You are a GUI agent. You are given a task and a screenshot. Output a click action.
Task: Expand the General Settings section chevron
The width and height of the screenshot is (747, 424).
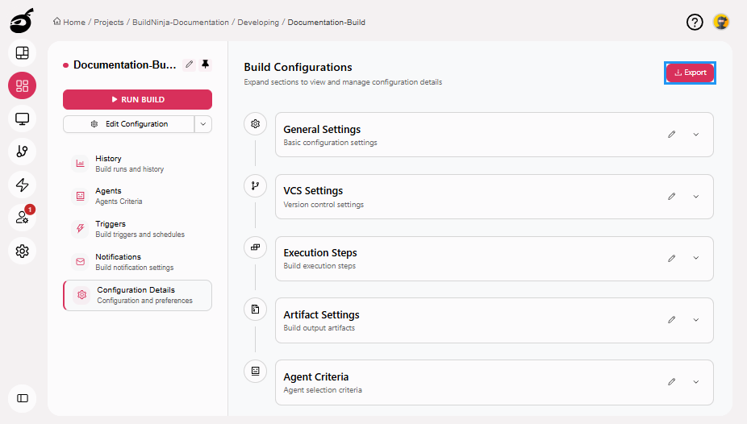(x=696, y=135)
